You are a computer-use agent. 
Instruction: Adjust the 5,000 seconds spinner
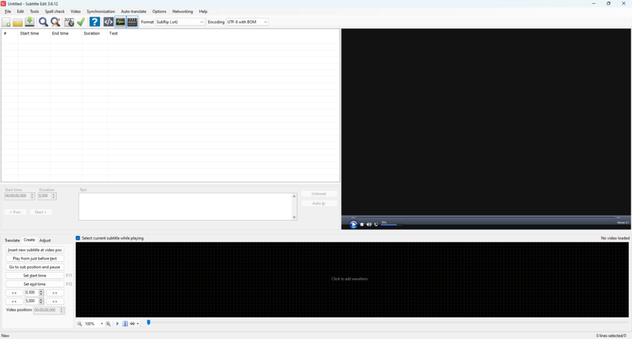[x=41, y=301]
